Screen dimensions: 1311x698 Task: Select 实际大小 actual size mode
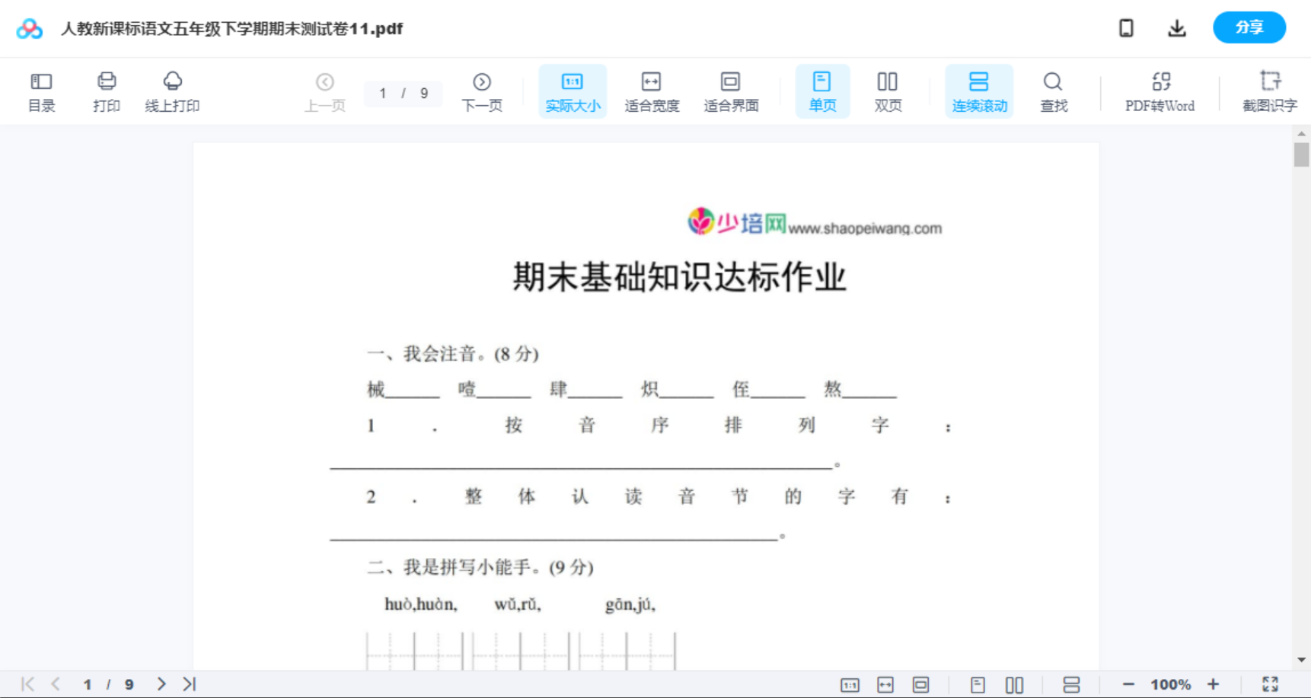(572, 91)
